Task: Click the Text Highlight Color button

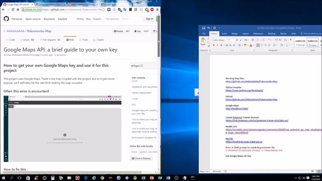Action: [245, 45]
